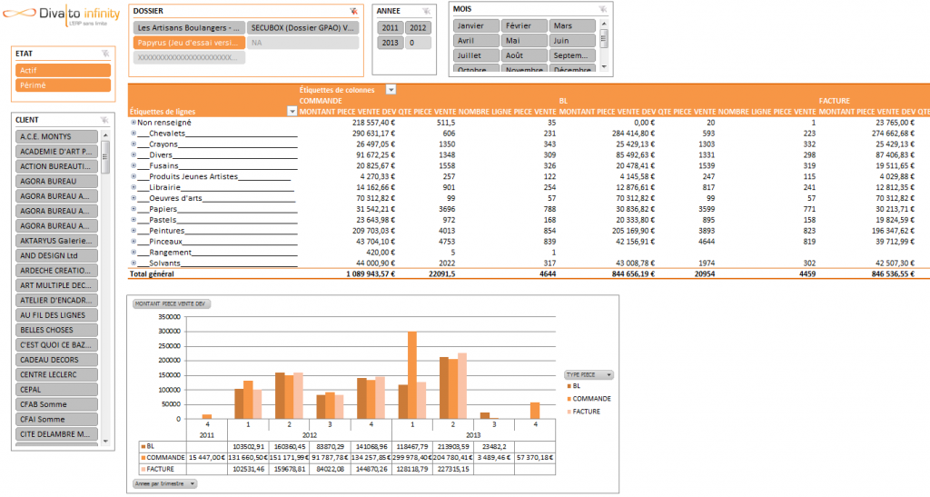This screenshot has width=930, height=497.
Task: Filter client CEPAL
Action: [x=57, y=390]
